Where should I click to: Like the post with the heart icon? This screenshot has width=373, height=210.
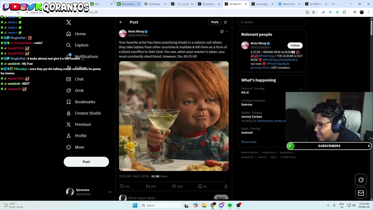[174, 186]
